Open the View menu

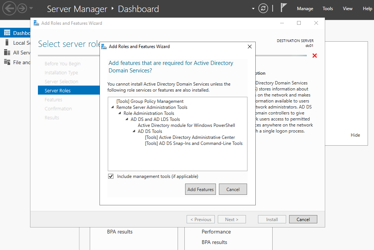(347, 9)
